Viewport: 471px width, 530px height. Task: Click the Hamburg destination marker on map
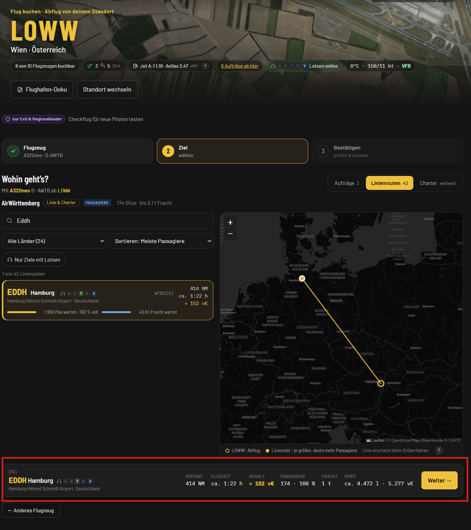(x=302, y=278)
